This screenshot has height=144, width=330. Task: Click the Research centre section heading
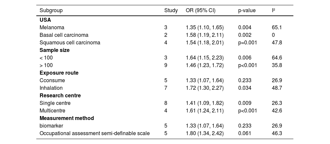click(x=60, y=95)
